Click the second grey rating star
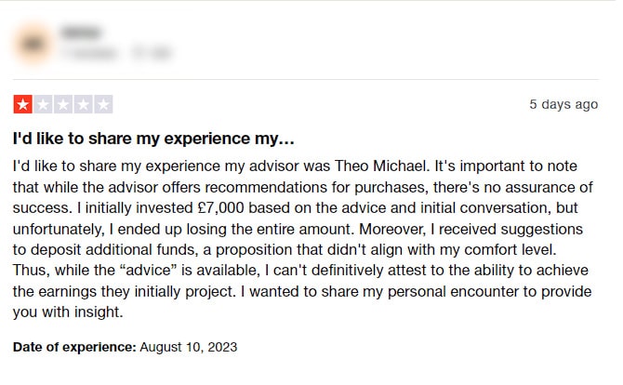The height and width of the screenshot is (385, 623). 43,104
